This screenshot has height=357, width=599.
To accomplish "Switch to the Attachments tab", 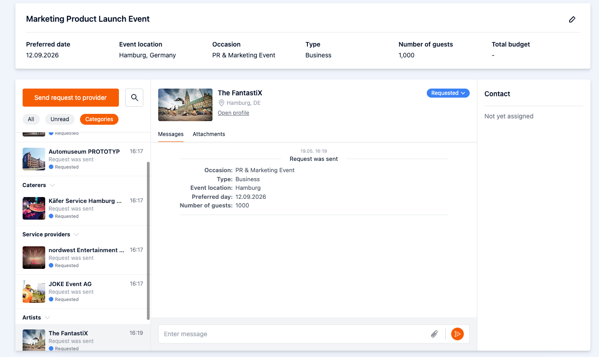I will coord(209,134).
